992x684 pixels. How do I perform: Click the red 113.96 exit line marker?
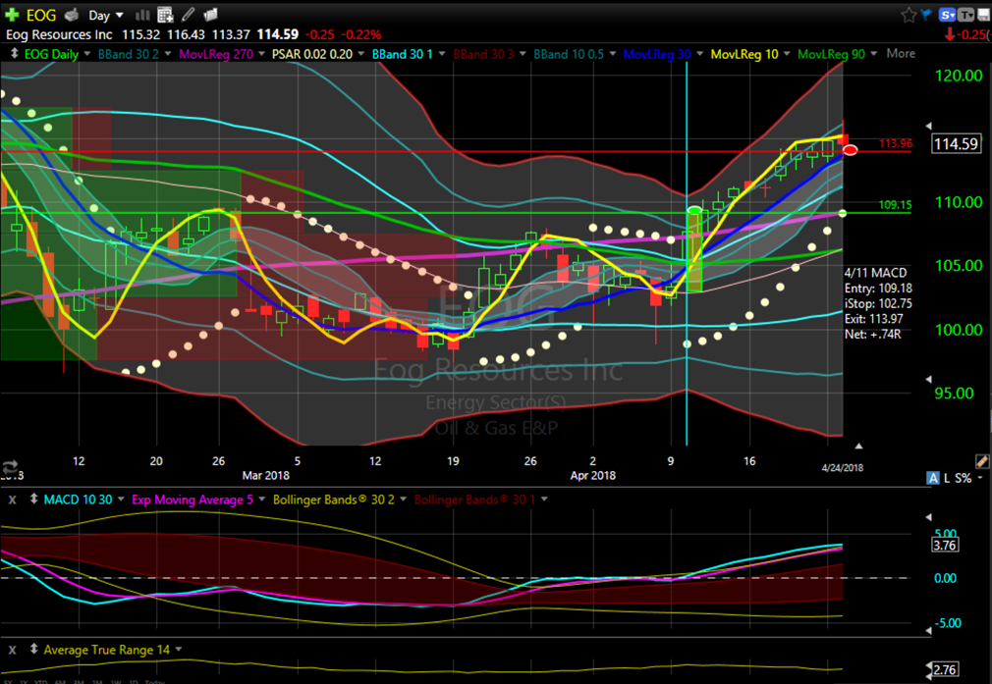895,143
